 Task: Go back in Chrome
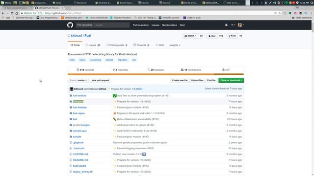pos(3,13)
